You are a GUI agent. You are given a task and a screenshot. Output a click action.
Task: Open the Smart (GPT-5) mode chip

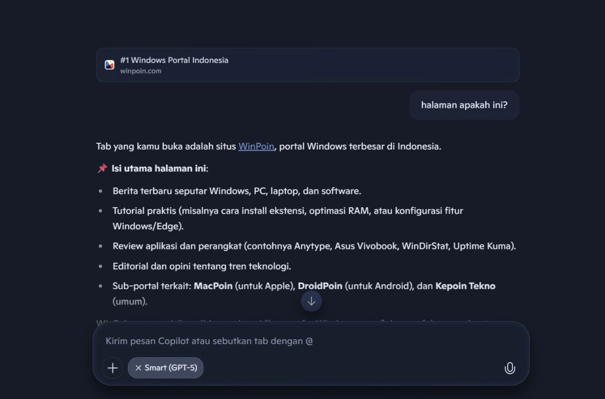click(x=171, y=368)
